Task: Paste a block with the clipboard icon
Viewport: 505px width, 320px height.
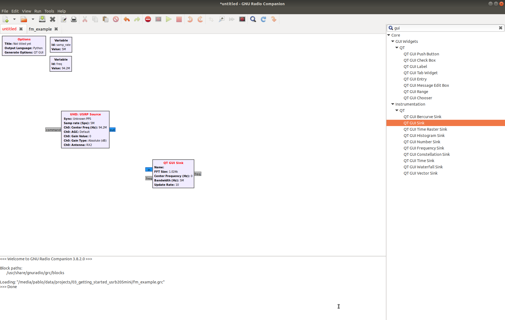Action: point(105,19)
